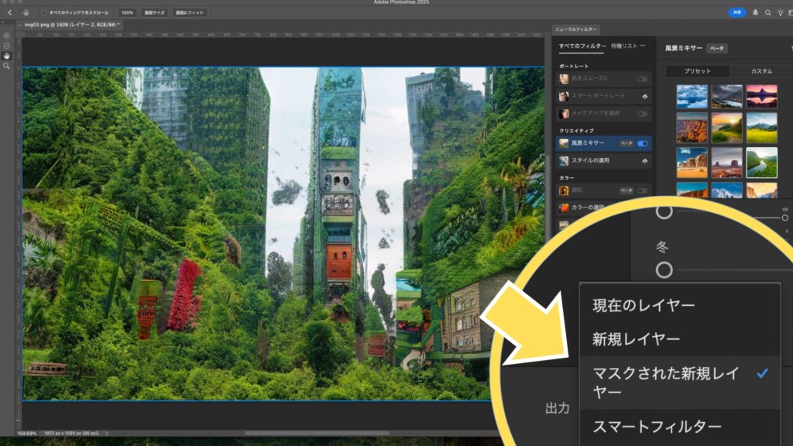793x446 pixels.
Task: Select the Zoom magnifier tool
Action: (x=6, y=66)
